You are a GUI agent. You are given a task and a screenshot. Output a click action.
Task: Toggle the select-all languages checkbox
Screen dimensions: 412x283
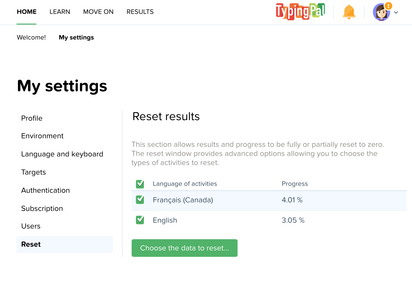point(140,184)
